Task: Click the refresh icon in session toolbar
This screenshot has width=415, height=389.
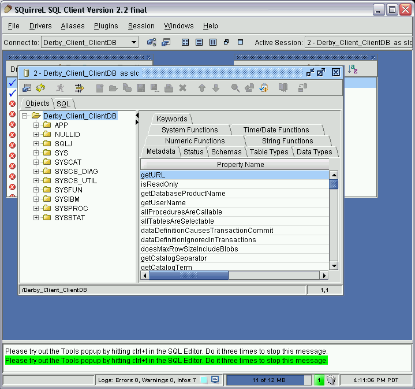Action: coord(40,88)
